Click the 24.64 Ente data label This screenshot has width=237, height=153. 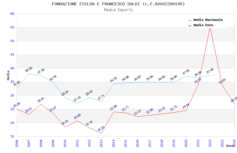pos(186,106)
